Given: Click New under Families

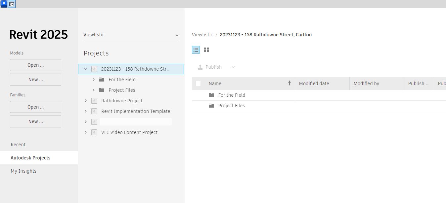Looking at the screenshot, I should [x=35, y=121].
